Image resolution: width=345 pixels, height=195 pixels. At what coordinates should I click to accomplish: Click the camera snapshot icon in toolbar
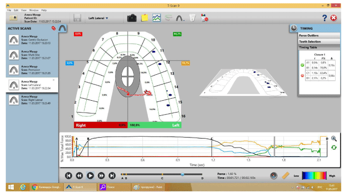pos(132,18)
